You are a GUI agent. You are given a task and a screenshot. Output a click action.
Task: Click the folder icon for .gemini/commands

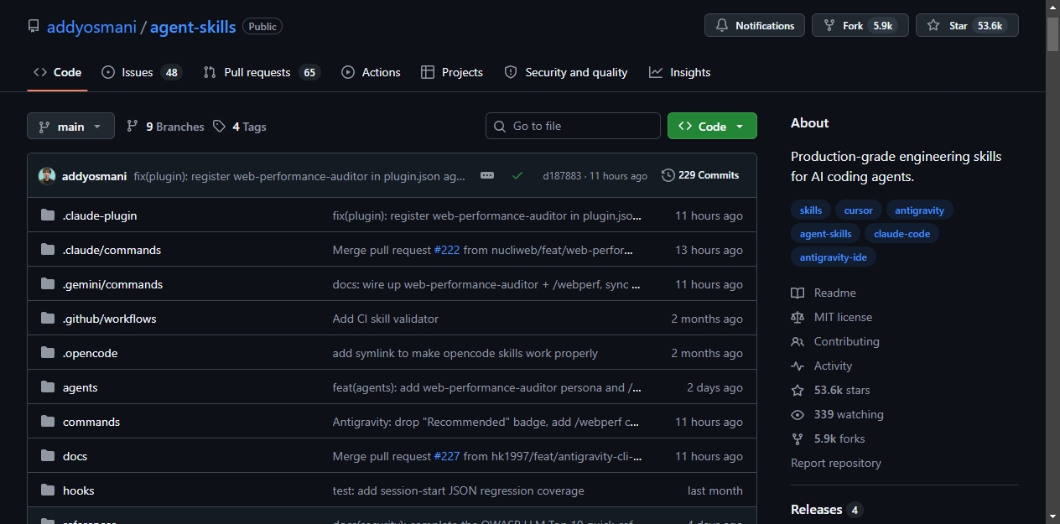48,284
